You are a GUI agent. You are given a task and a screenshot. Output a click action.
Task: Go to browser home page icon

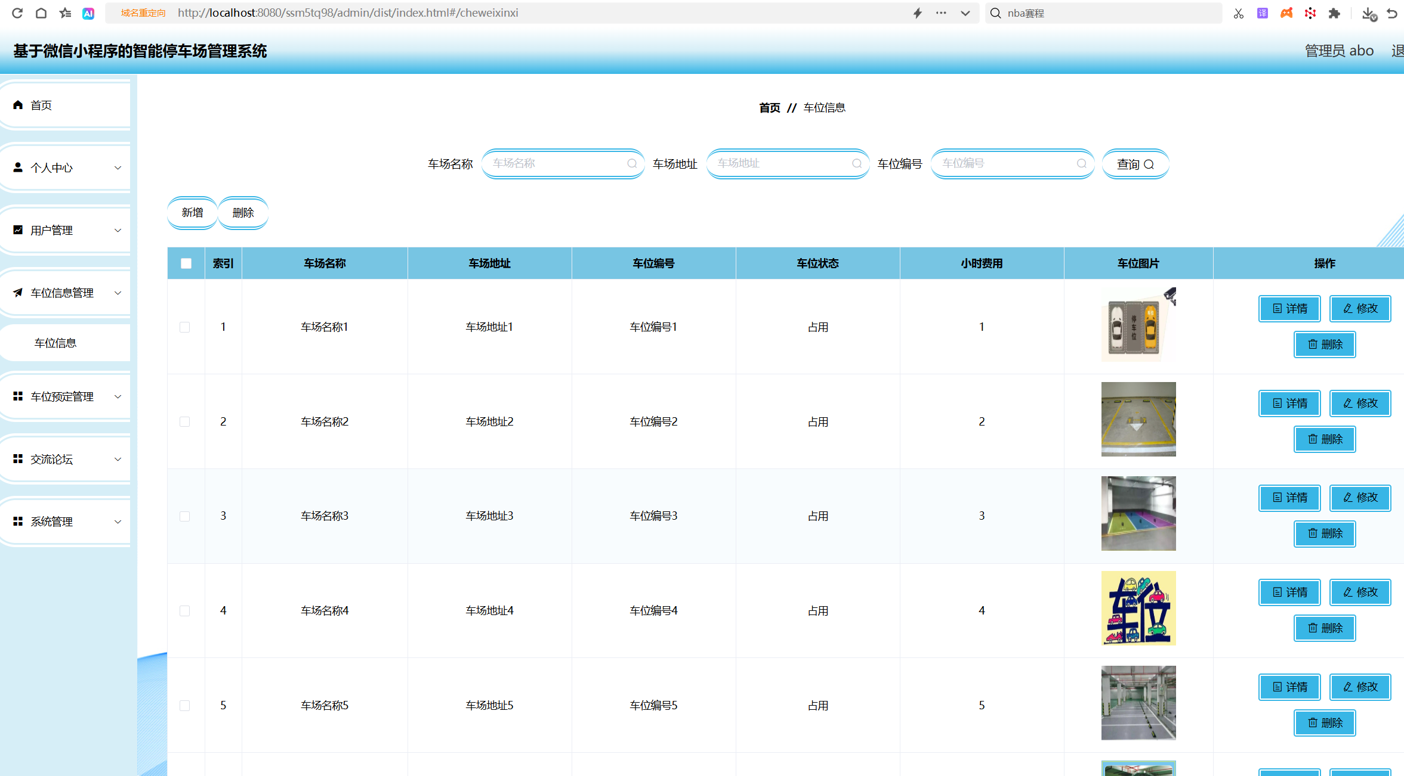click(41, 13)
